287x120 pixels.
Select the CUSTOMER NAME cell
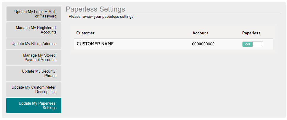click(95, 44)
